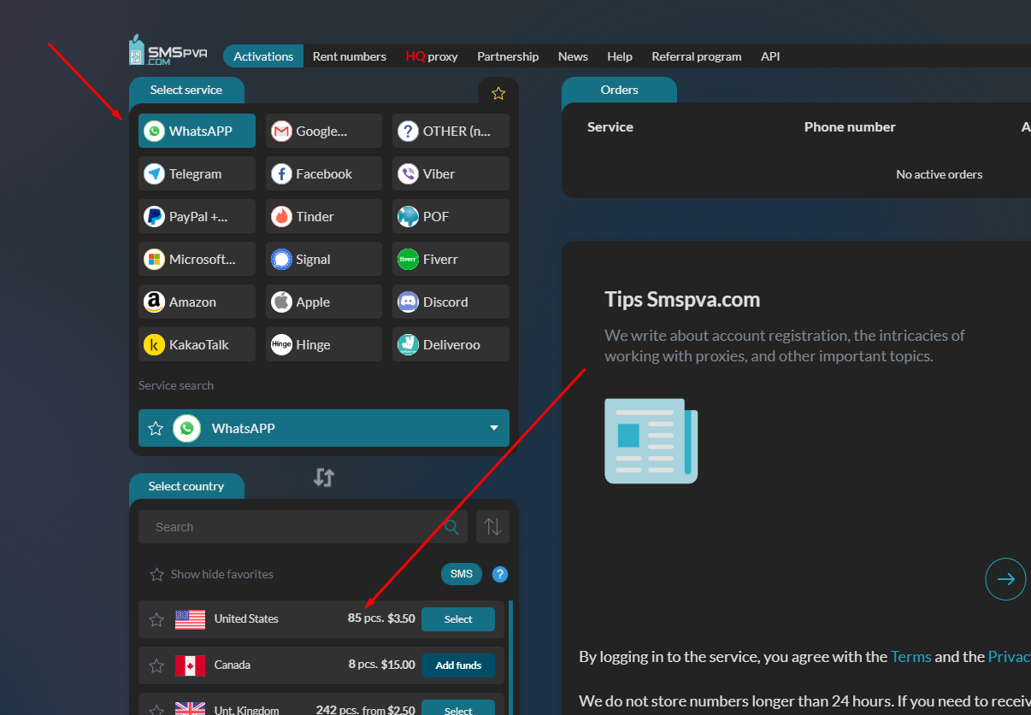Viewport: 1031px width, 715px height.
Task: Select the Google service tile
Action: tap(323, 131)
